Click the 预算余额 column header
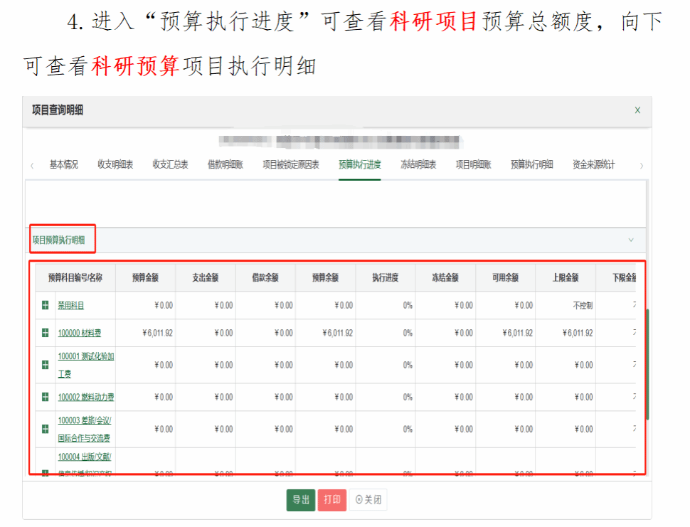The image size is (690, 527). coord(326,277)
